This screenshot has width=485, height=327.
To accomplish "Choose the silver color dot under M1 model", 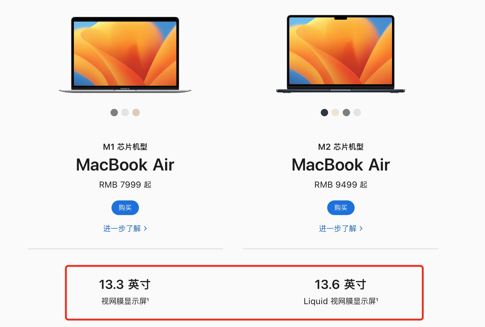I will click(x=125, y=113).
